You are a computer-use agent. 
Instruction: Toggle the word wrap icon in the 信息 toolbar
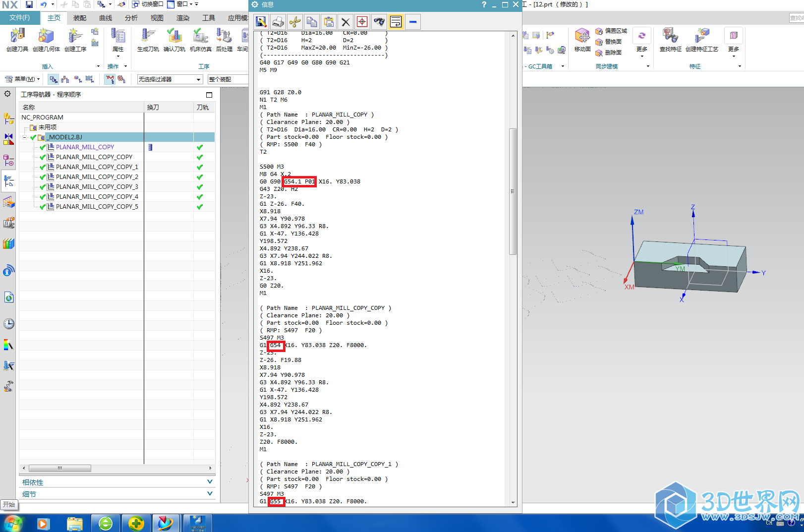point(396,22)
